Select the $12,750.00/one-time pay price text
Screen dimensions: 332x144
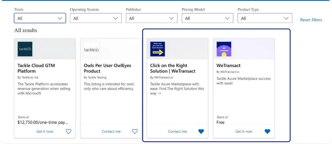[x=43, y=122]
